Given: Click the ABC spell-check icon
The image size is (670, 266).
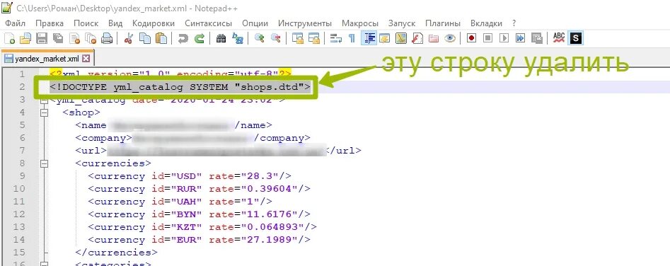Looking at the screenshot, I should (558, 38).
